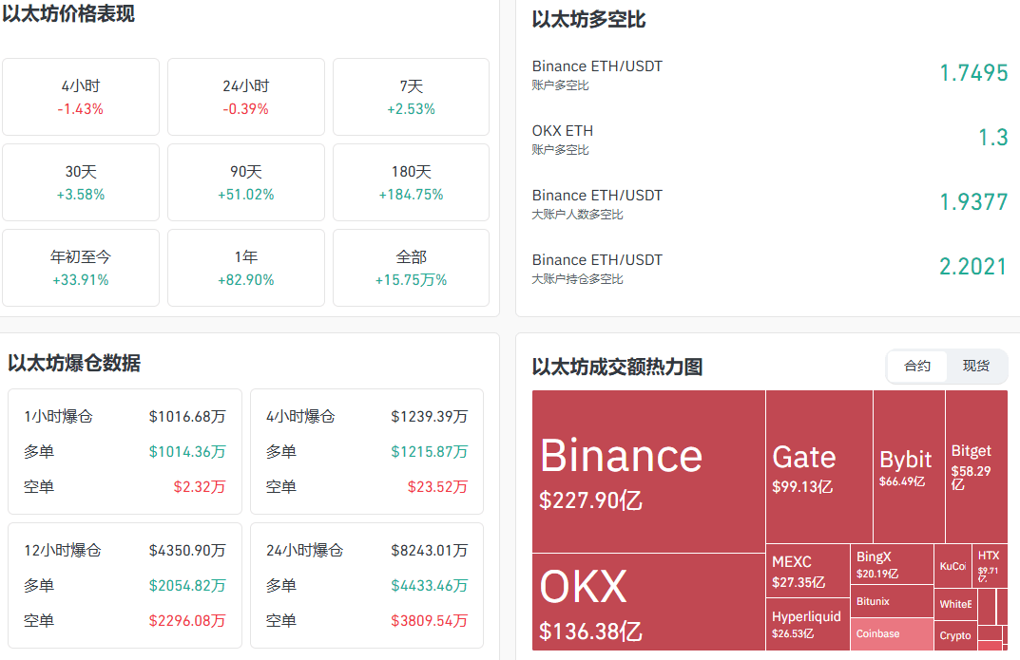Select the Hyperliquid heatmap block
Screen dimensions: 1020x660
point(807,624)
